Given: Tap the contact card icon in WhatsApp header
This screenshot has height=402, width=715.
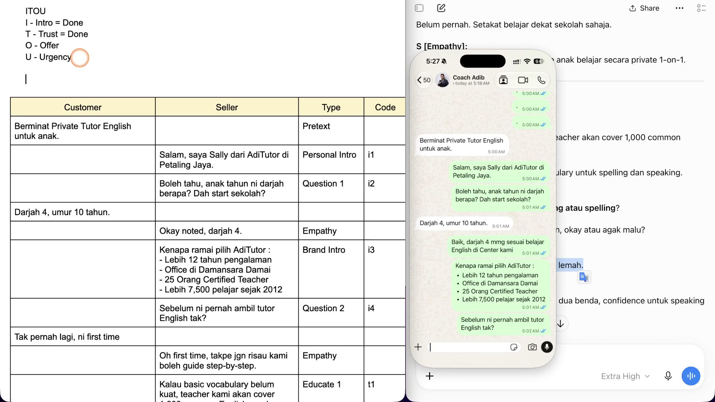Looking at the screenshot, I should [503, 80].
